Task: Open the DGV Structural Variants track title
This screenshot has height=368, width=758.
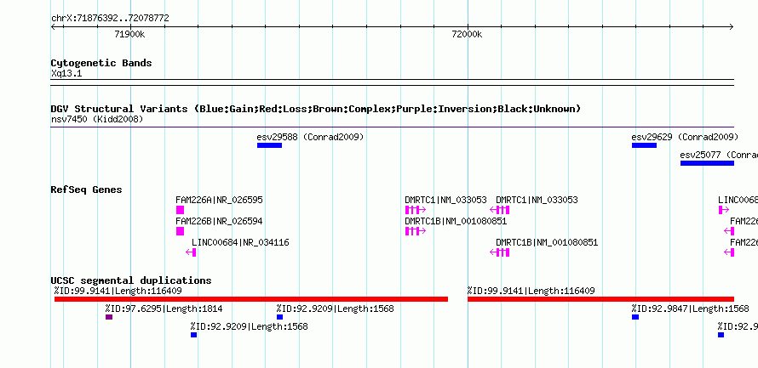Action: click(315, 109)
